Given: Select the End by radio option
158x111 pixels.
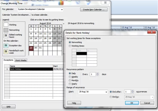Looking at the screenshot, I should [x=111, y=97].
